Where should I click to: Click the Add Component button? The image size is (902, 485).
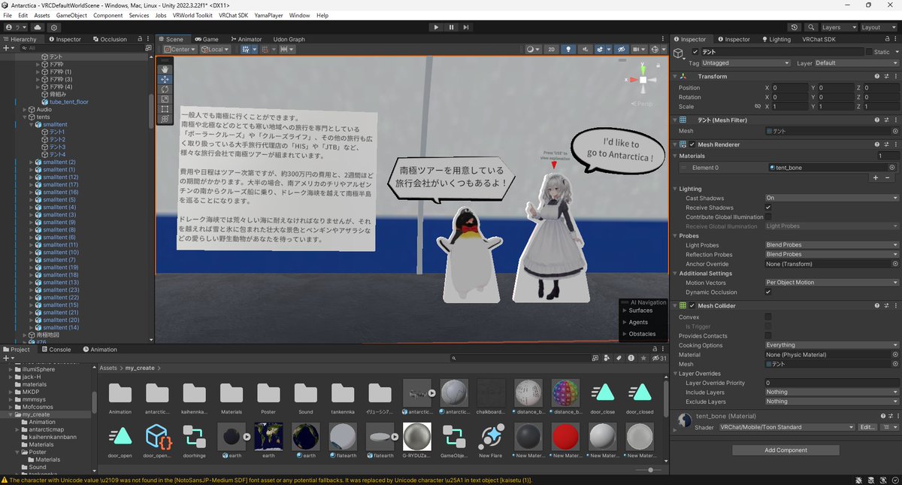tap(785, 450)
